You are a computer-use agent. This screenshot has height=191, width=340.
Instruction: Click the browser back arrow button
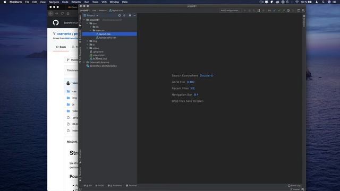[51, 13]
